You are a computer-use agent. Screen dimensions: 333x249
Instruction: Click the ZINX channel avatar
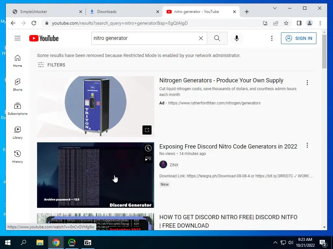[163, 164]
